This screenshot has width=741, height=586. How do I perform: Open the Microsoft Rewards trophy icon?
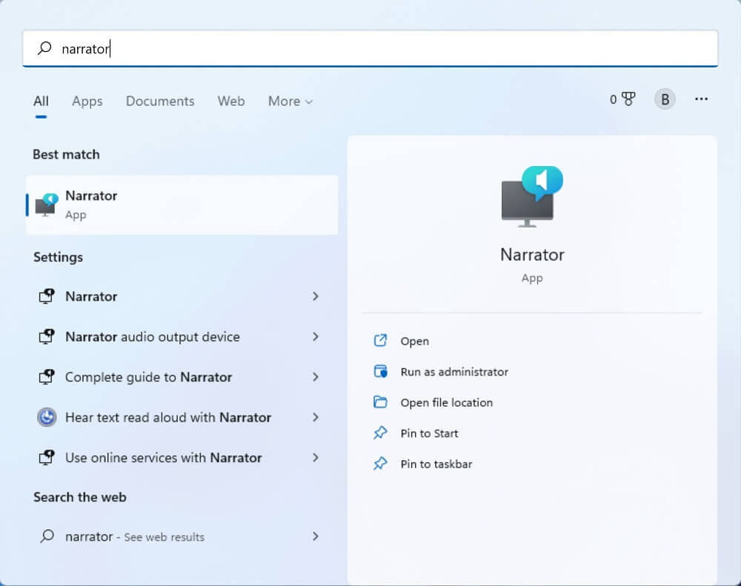click(627, 99)
